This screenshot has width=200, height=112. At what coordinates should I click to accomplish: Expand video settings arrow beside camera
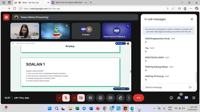tap(74, 98)
